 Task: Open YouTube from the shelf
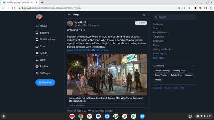pos(72,116)
